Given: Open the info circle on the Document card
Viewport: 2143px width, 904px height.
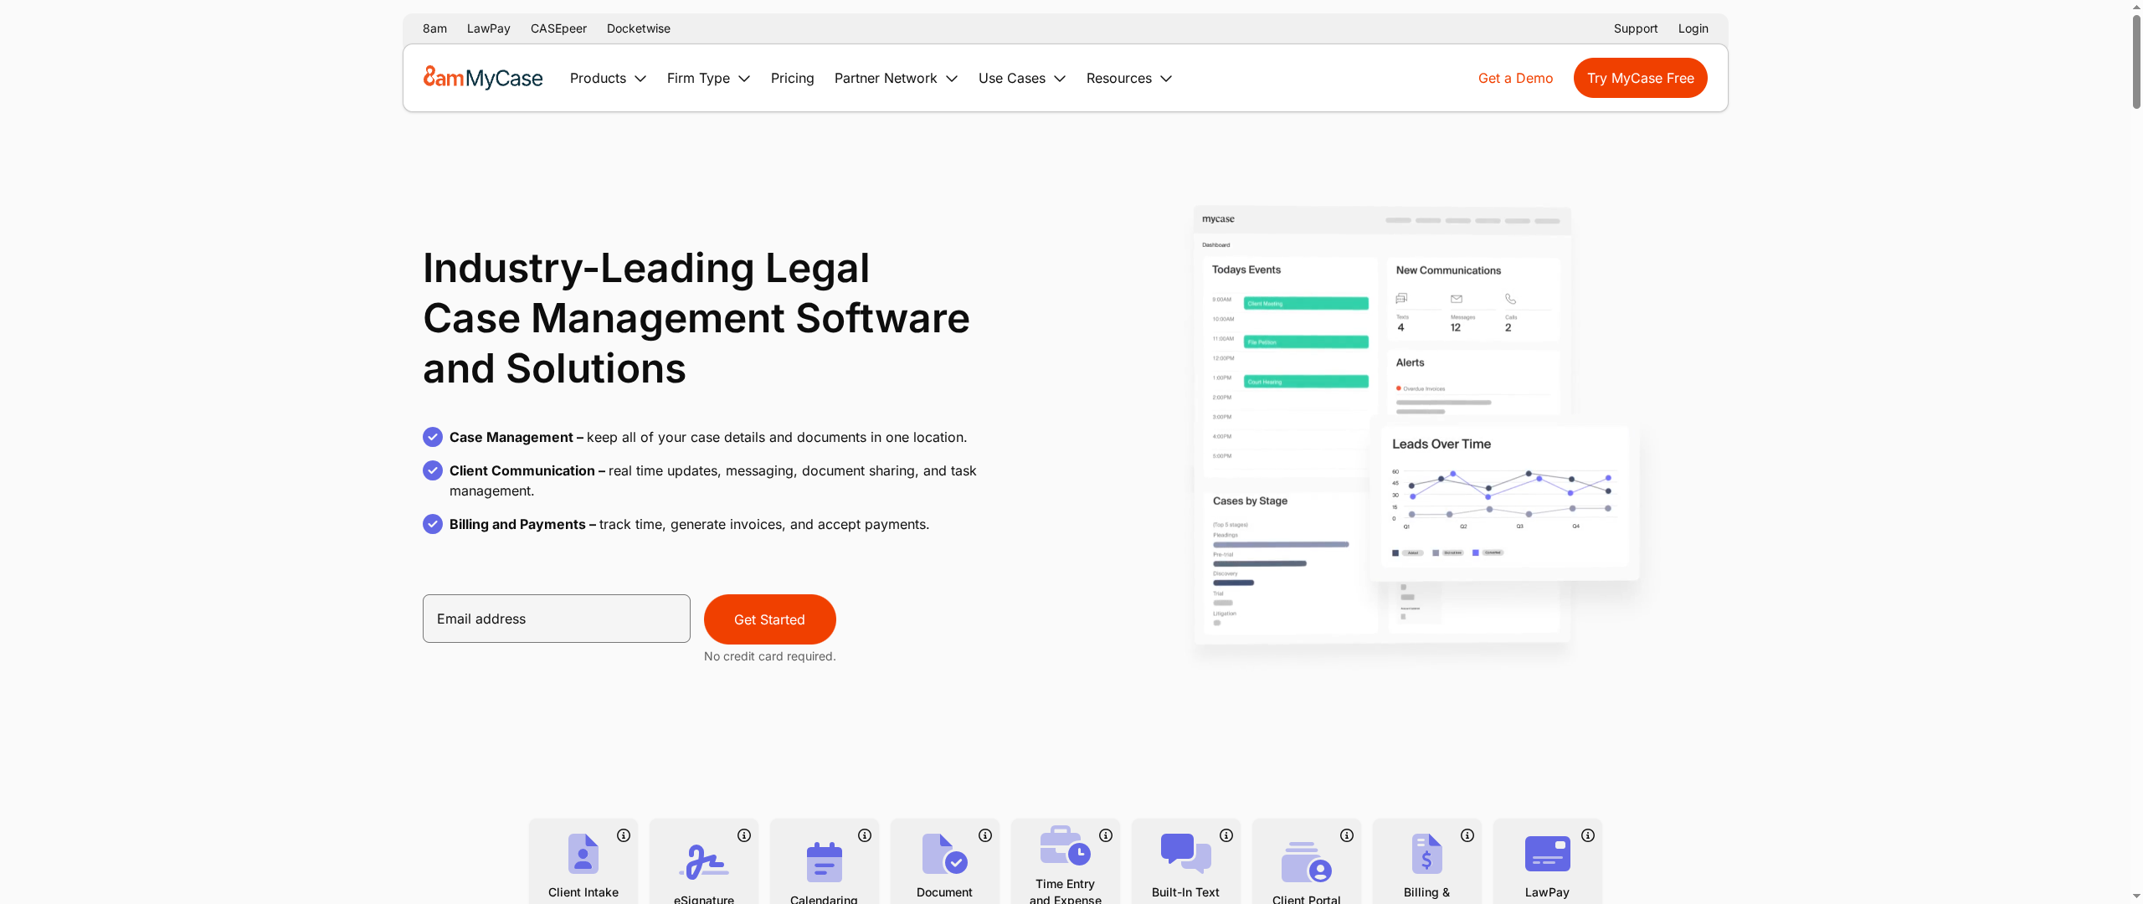Looking at the screenshot, I should [985, 835].
